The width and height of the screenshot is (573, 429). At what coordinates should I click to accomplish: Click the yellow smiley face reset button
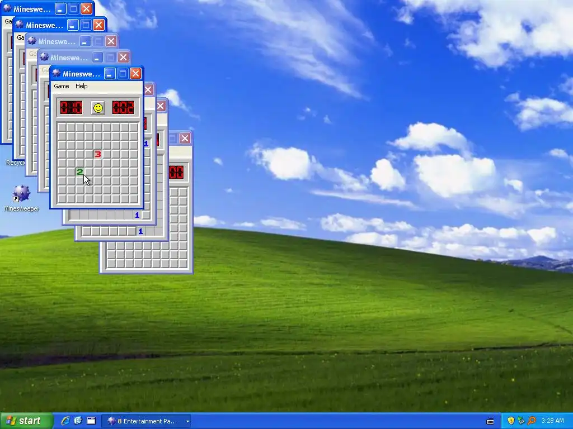pos(98,108)
